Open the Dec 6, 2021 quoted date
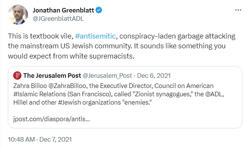 coord(154,76)
